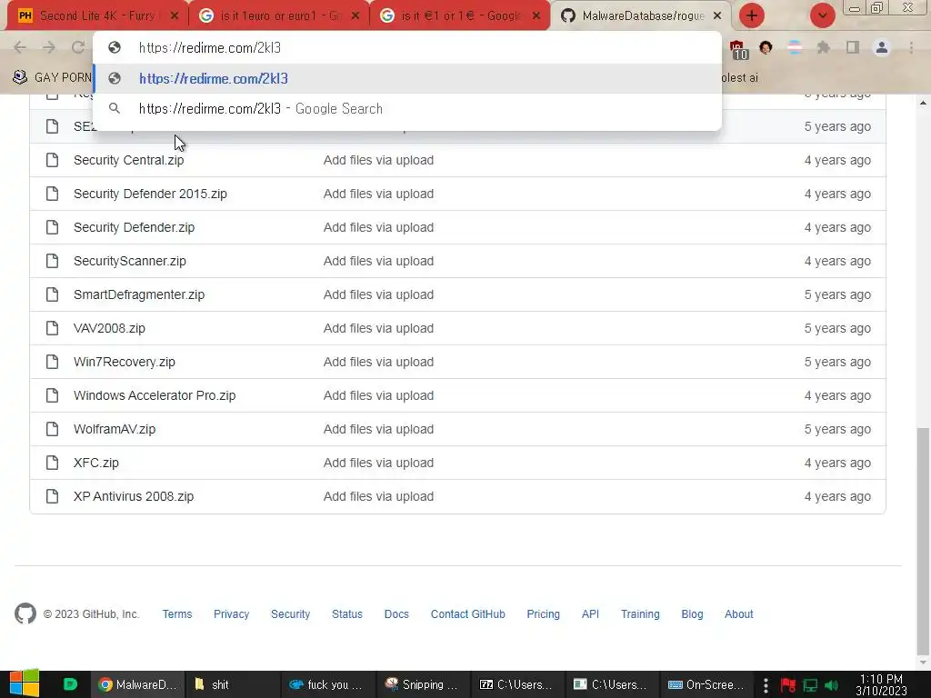
Task: Click the green chat icon in the taskbar
Action: tap(70, 684)
